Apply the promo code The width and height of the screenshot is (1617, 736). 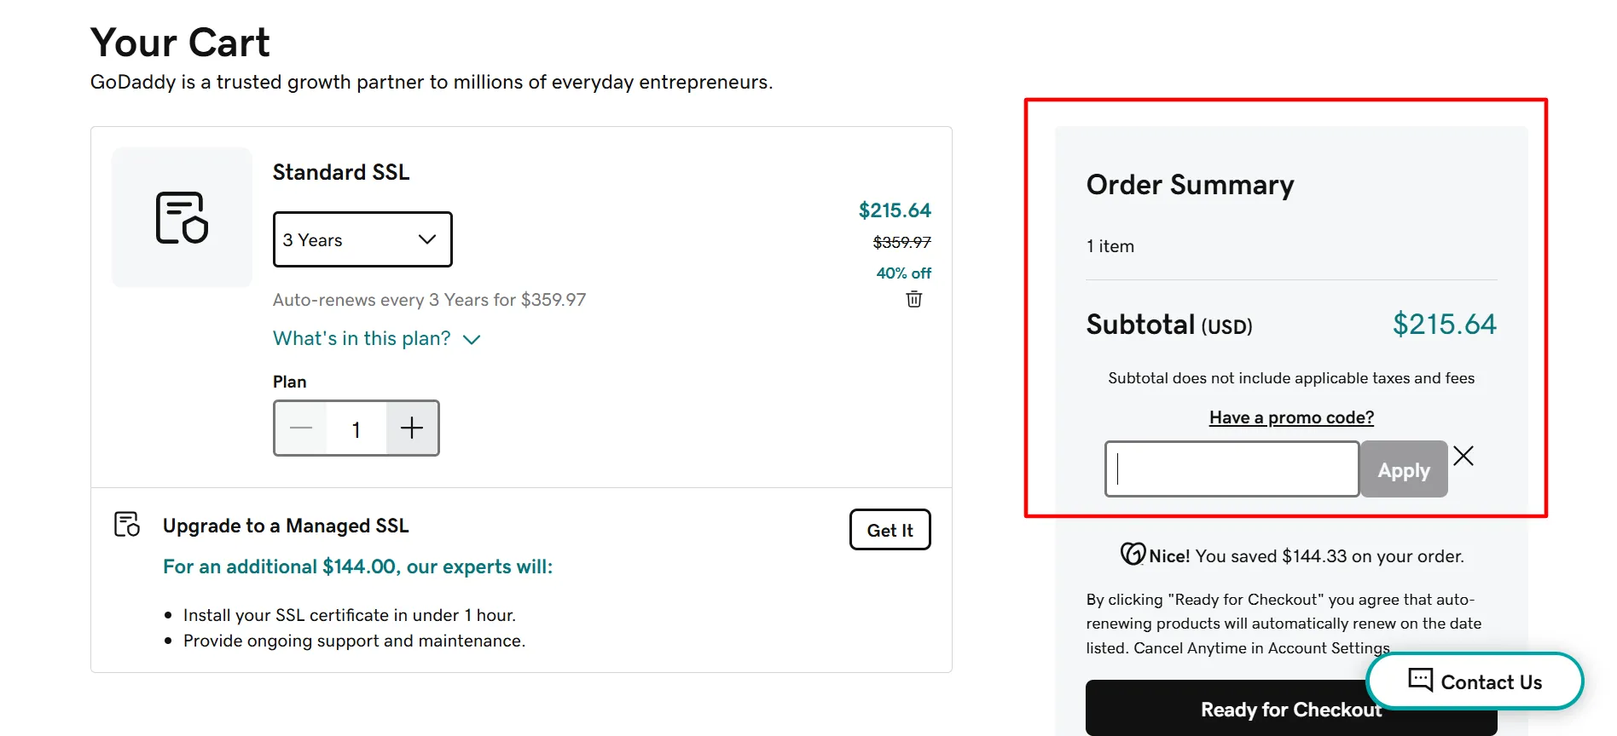coord(1404,469)
